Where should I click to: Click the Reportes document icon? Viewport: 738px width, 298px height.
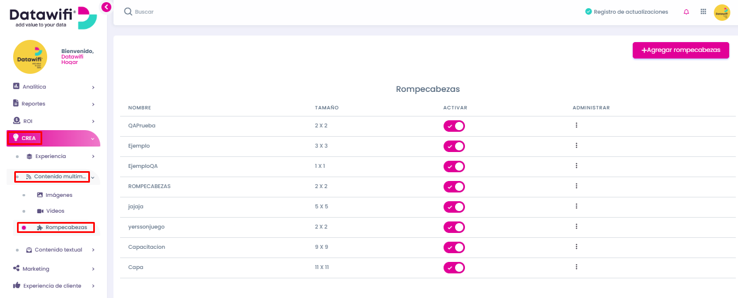(16, 103)
